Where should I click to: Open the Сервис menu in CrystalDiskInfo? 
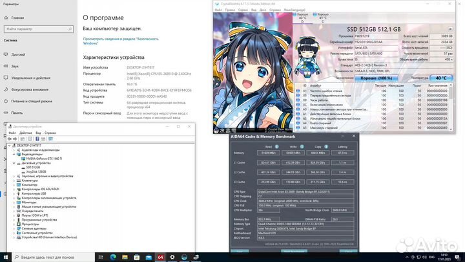pyautogui.click(x=243, y=10)
